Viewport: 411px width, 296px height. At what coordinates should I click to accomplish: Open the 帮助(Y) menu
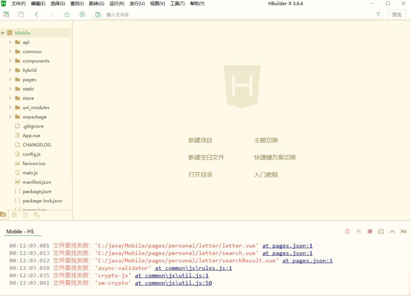pos(197,4)
